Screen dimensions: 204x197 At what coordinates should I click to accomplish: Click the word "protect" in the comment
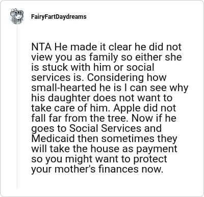(x=150, y=159)
